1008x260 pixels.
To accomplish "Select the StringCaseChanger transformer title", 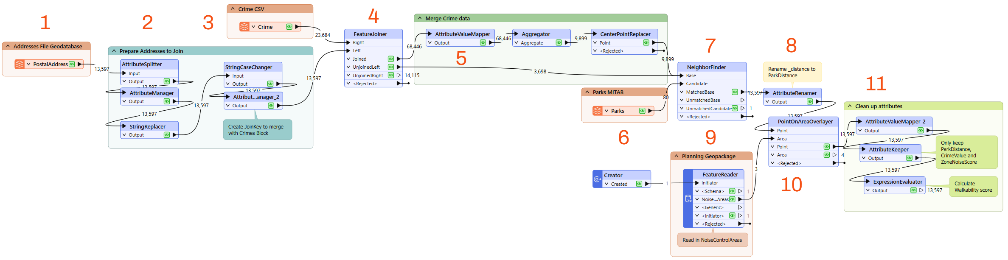I will 249,67.
